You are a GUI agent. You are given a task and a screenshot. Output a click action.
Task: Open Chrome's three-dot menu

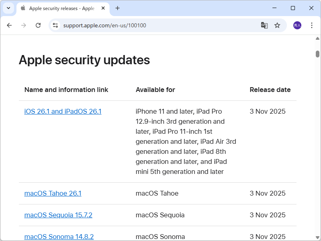point(312,25)
